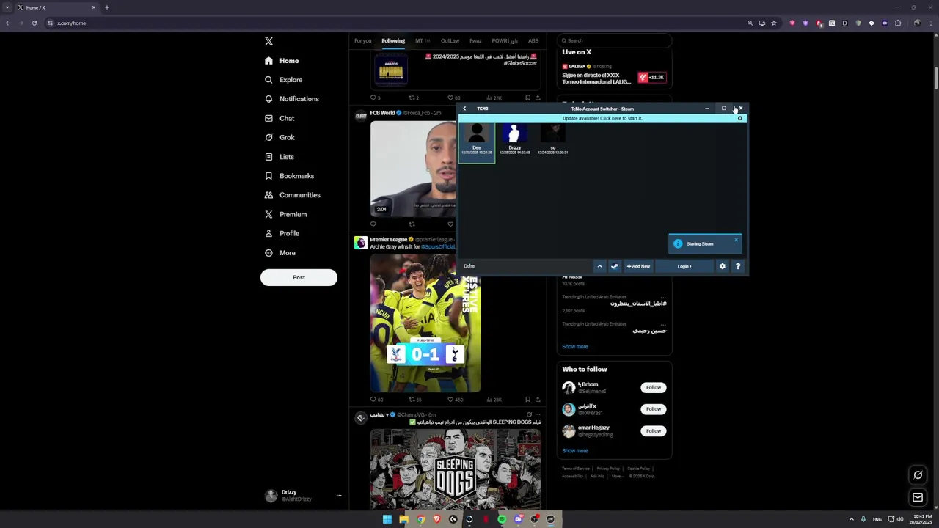The height and width of the screenshot is (528, 939).
Task: Click the X logo in sidebar
Action: point(268,41)
